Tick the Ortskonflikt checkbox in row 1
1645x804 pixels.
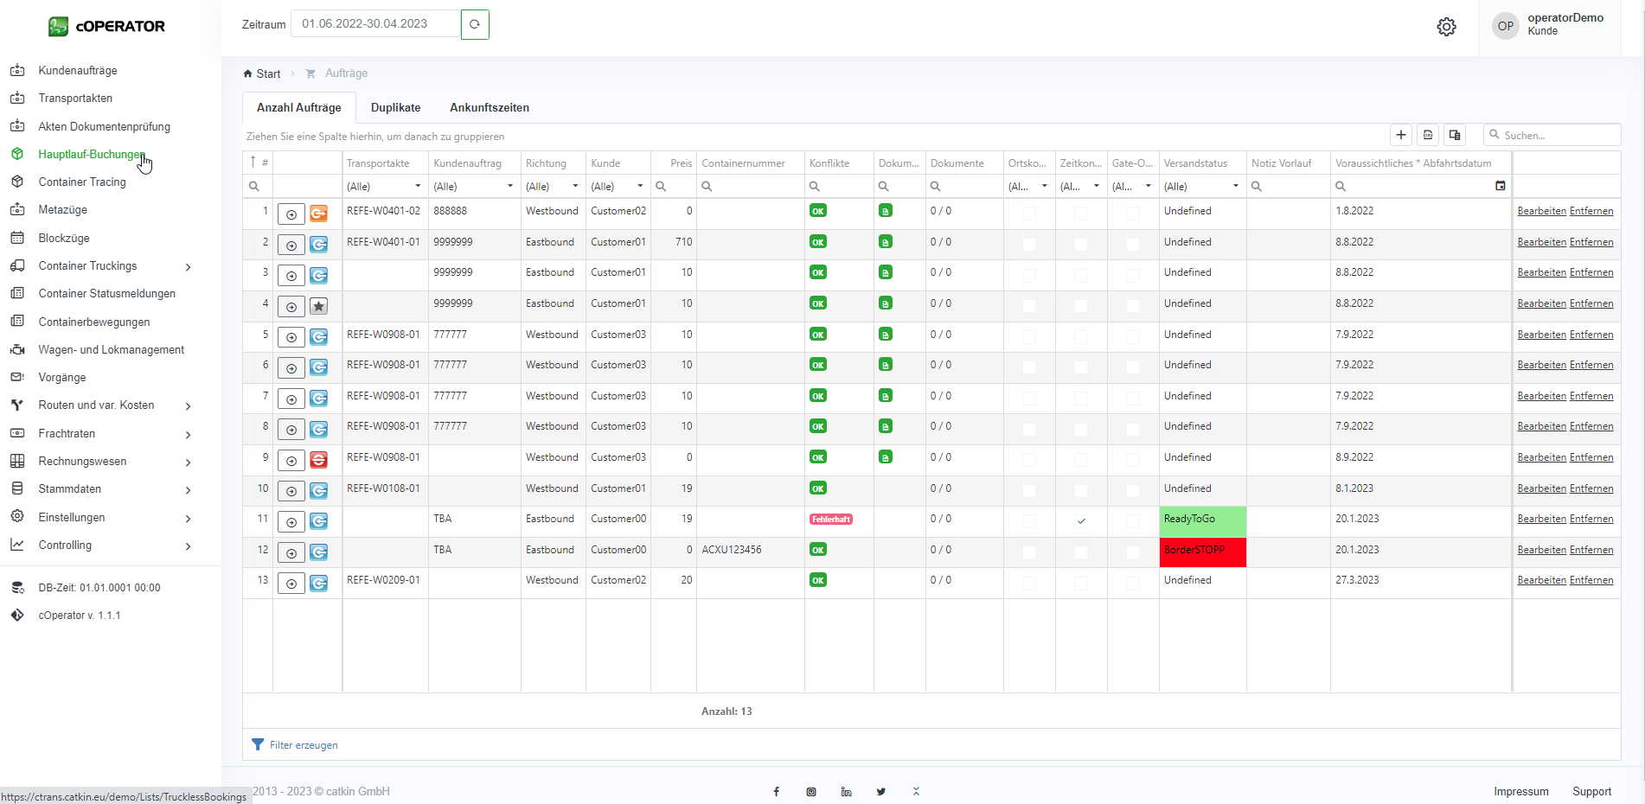pos(1028,213)
